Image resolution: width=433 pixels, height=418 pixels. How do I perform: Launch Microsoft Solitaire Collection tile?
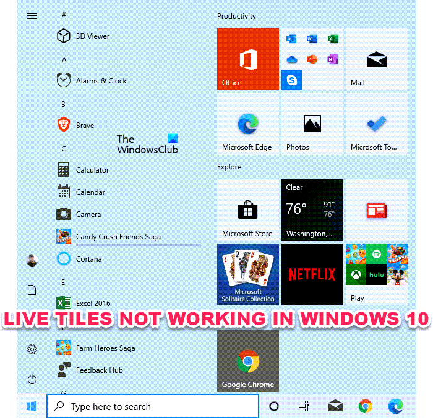pyautogui.click(x=247, y=275)
